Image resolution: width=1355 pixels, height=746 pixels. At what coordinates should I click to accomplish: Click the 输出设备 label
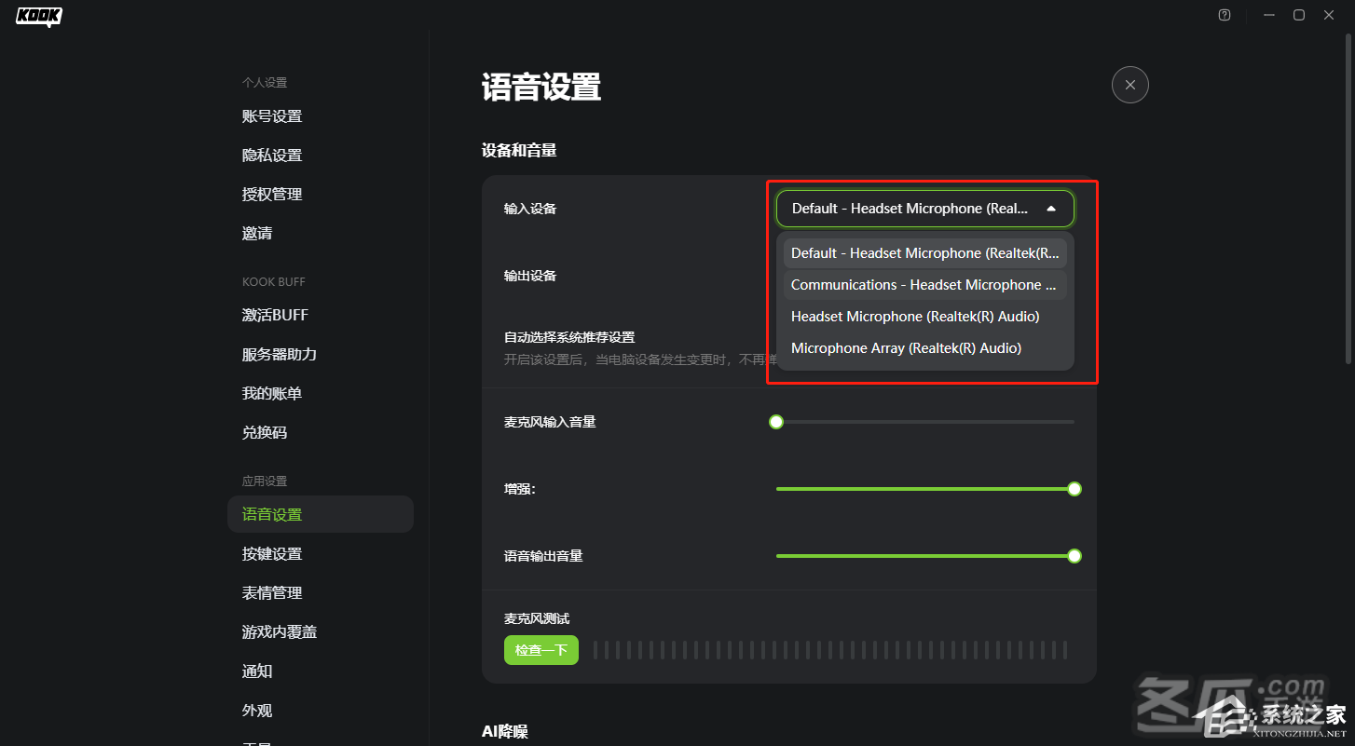point(530,276)
